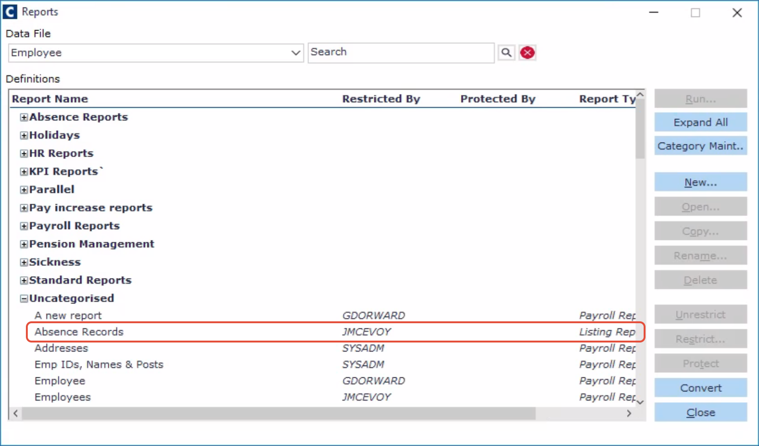Viewport: 759px width, 446px height.
Task: Maximize the Reports window
Action: point(695,12)
